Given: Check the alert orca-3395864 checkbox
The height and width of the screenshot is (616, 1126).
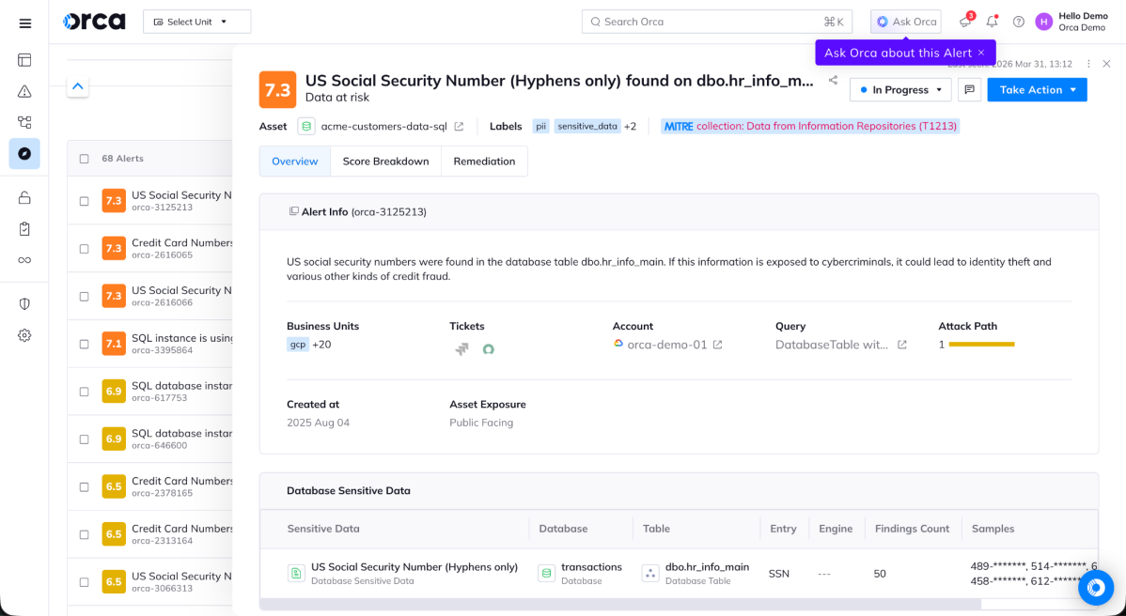Looking at the screenshot, I should (x=84, y=345).
